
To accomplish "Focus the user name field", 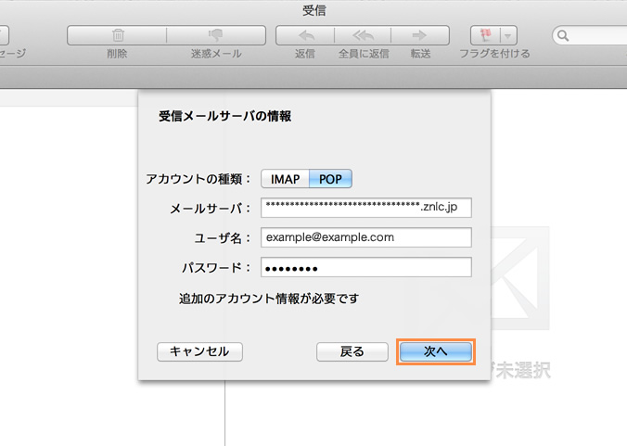I will point(365,237).
